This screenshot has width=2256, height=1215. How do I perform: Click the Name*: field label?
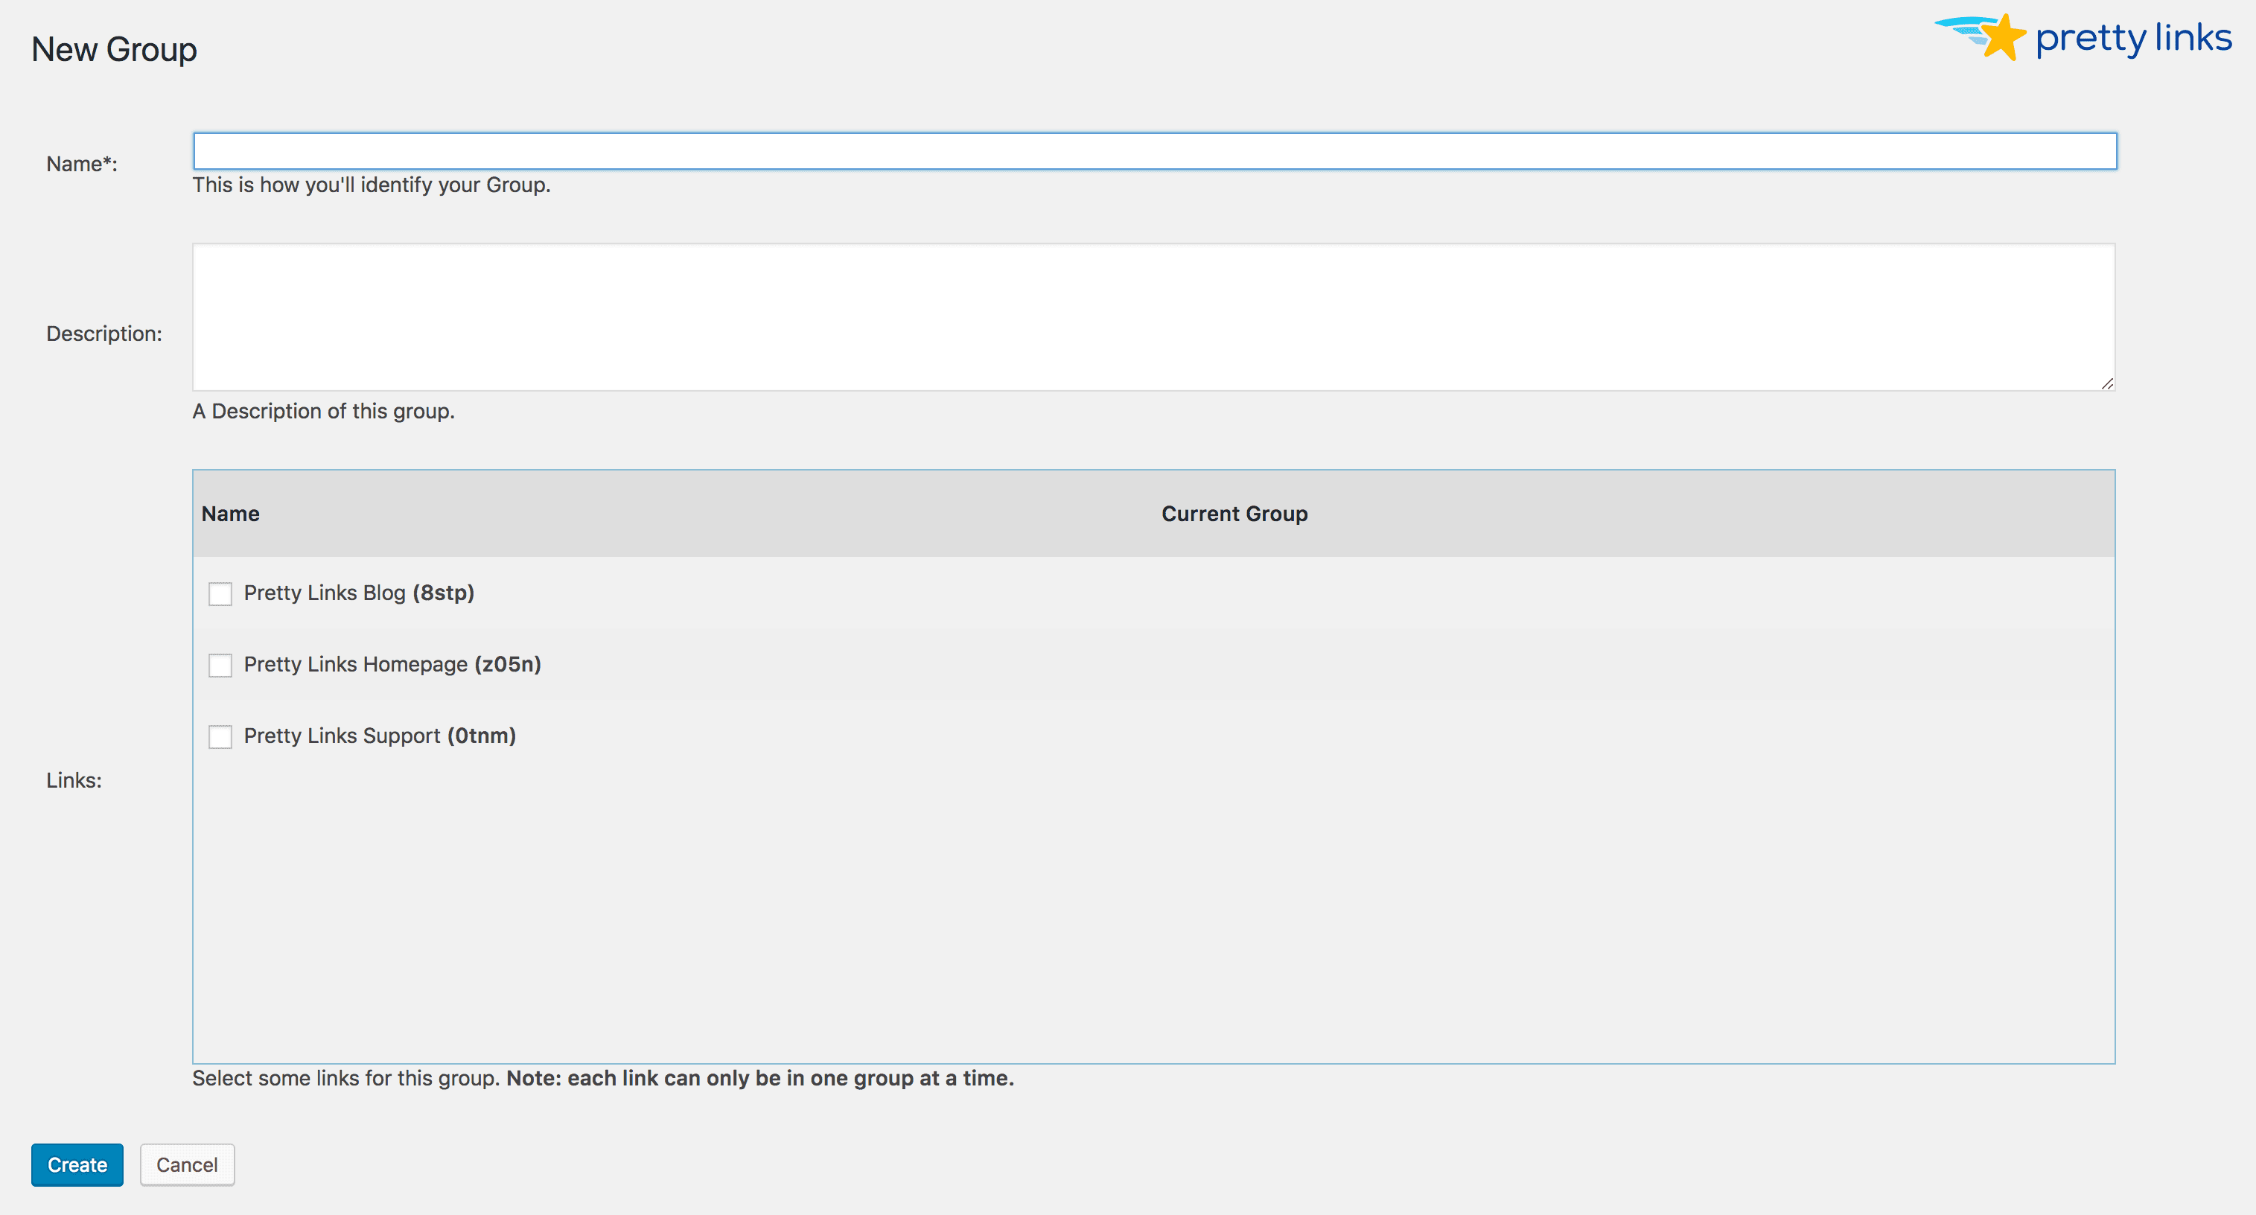point(81,163)
